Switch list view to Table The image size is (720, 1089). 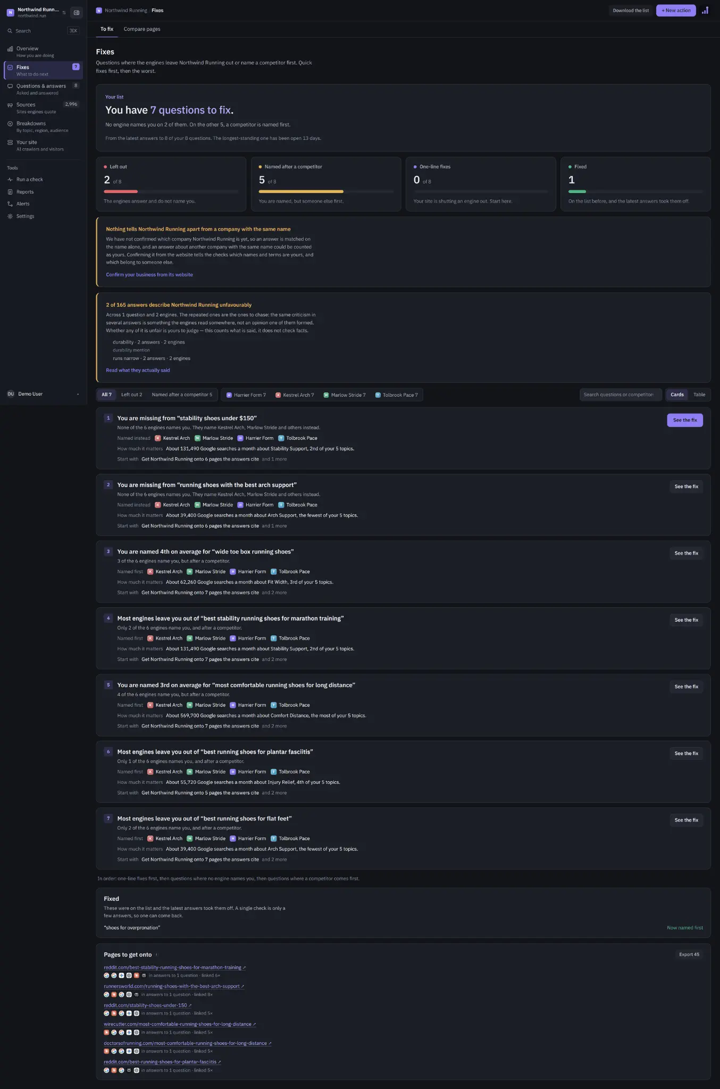[699, 395]
